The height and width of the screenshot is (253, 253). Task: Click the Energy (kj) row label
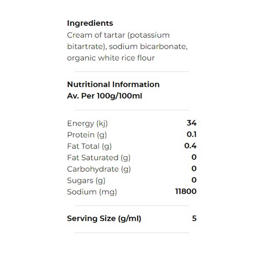coord(87,124)
